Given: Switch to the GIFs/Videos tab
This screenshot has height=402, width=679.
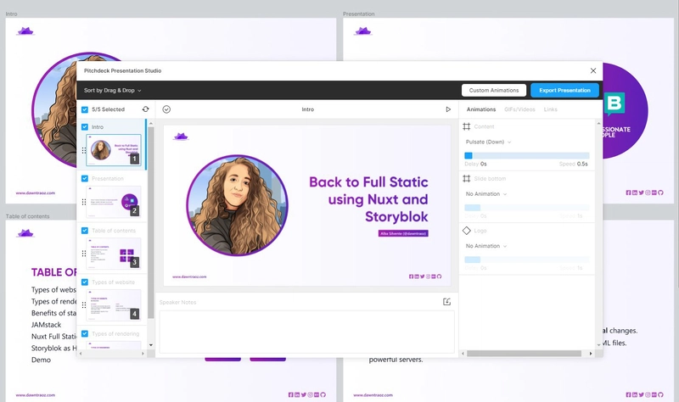Looking at the screenshot, I should pos(519,109).
